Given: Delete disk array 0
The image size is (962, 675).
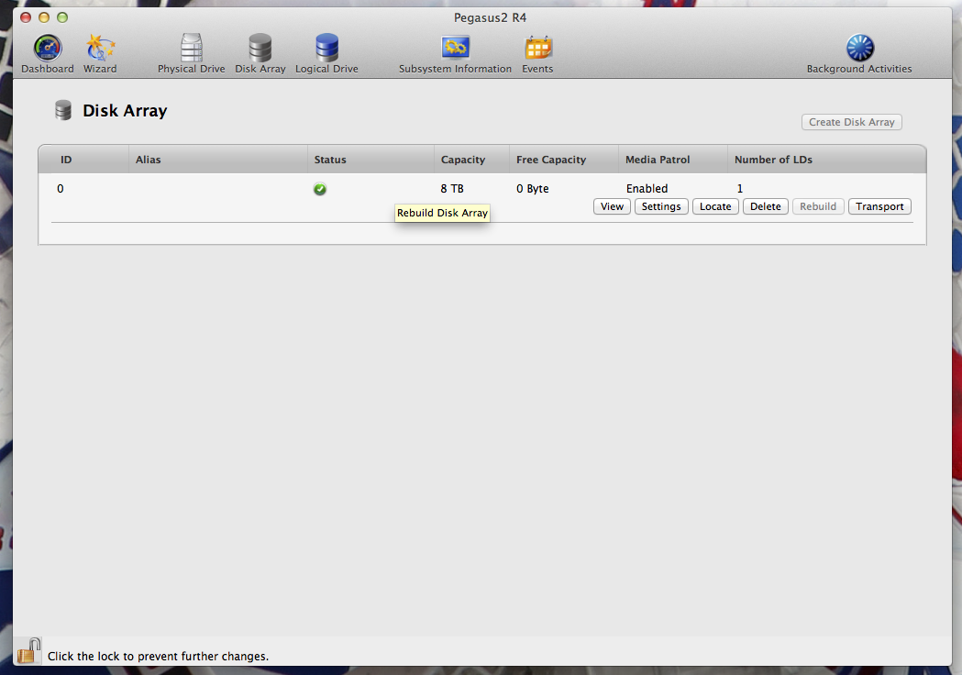Looking at the screenshot, I should click(x=765, y=206).
